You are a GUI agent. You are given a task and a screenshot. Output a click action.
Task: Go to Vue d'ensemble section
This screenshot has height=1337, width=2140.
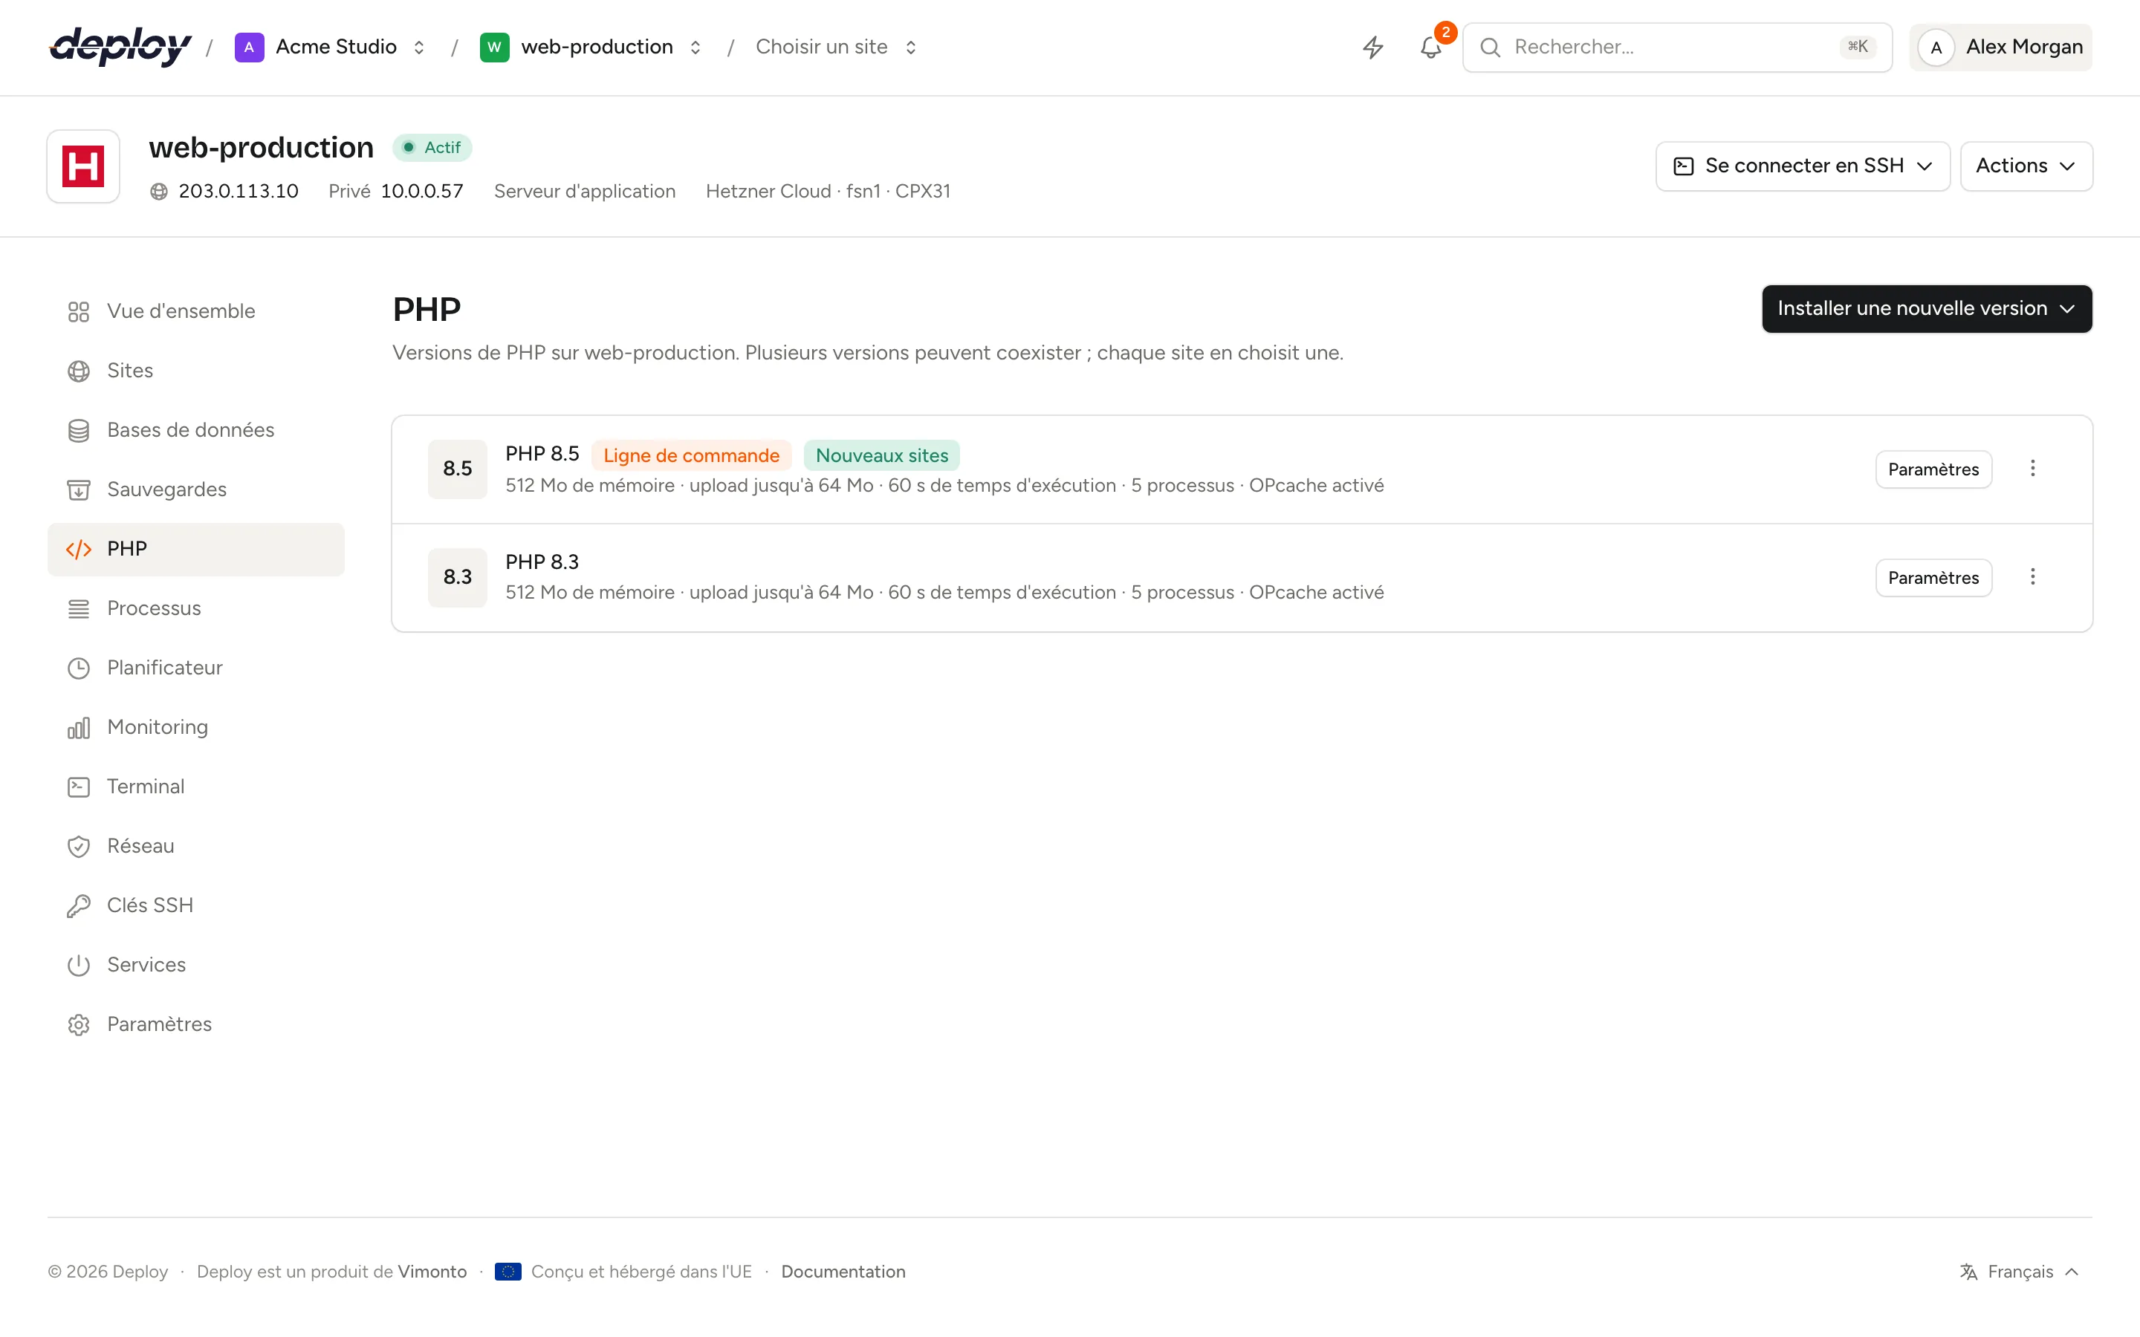pyautogui.click(x=195, y=311)
